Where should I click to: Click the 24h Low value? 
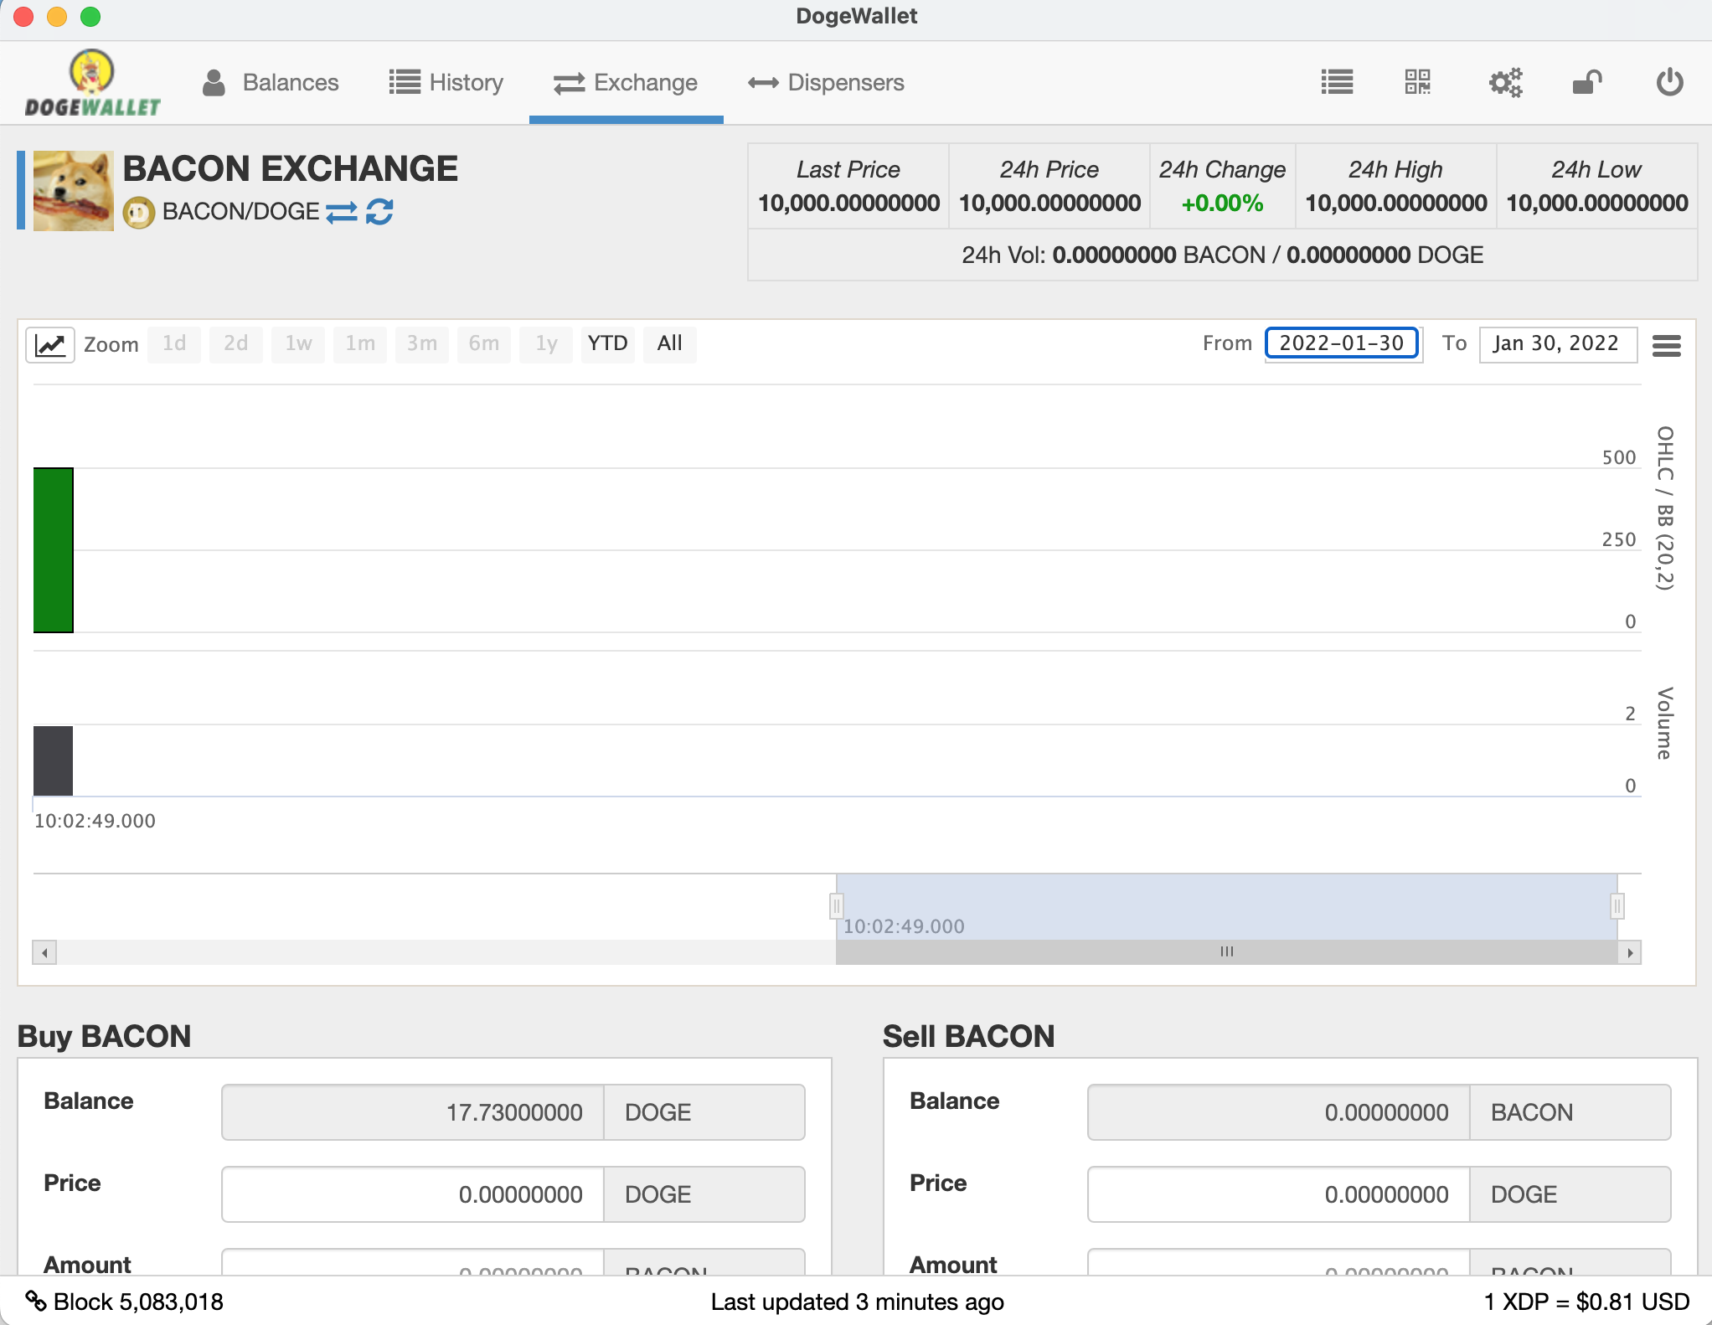point(1597,203)
